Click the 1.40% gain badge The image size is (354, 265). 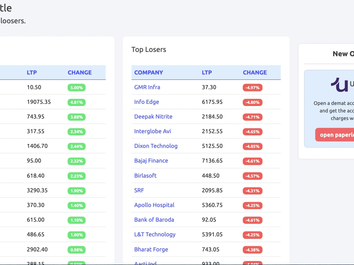click(x=76, y=206)
